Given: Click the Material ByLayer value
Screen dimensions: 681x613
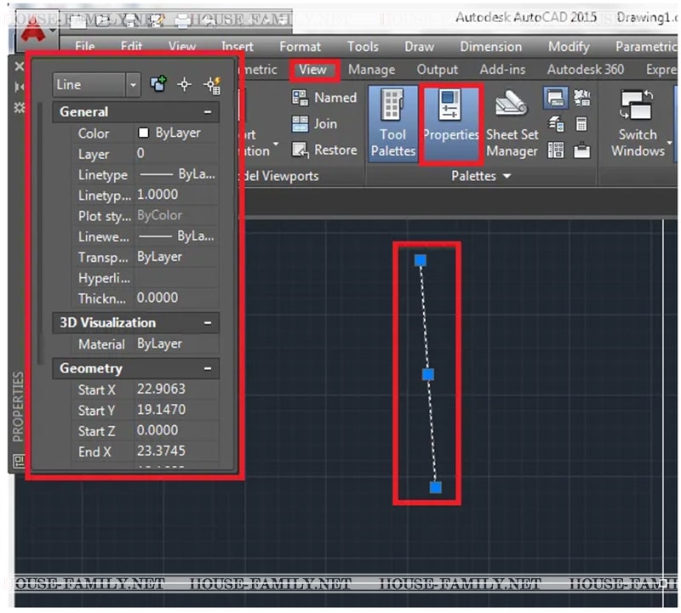Looking at the screenshot, I should (x=177, y=344).
